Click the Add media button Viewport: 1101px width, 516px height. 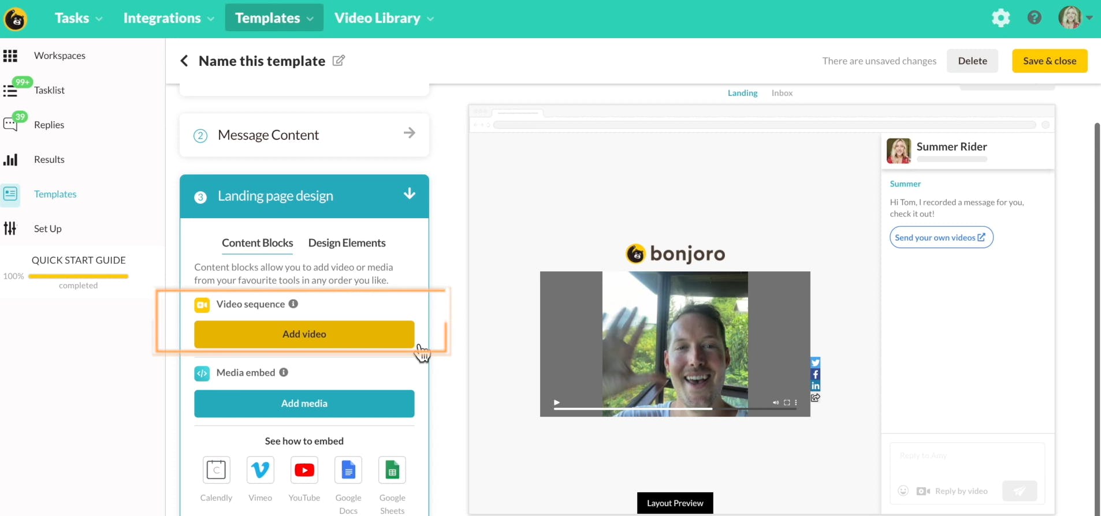tap(304, 403)
